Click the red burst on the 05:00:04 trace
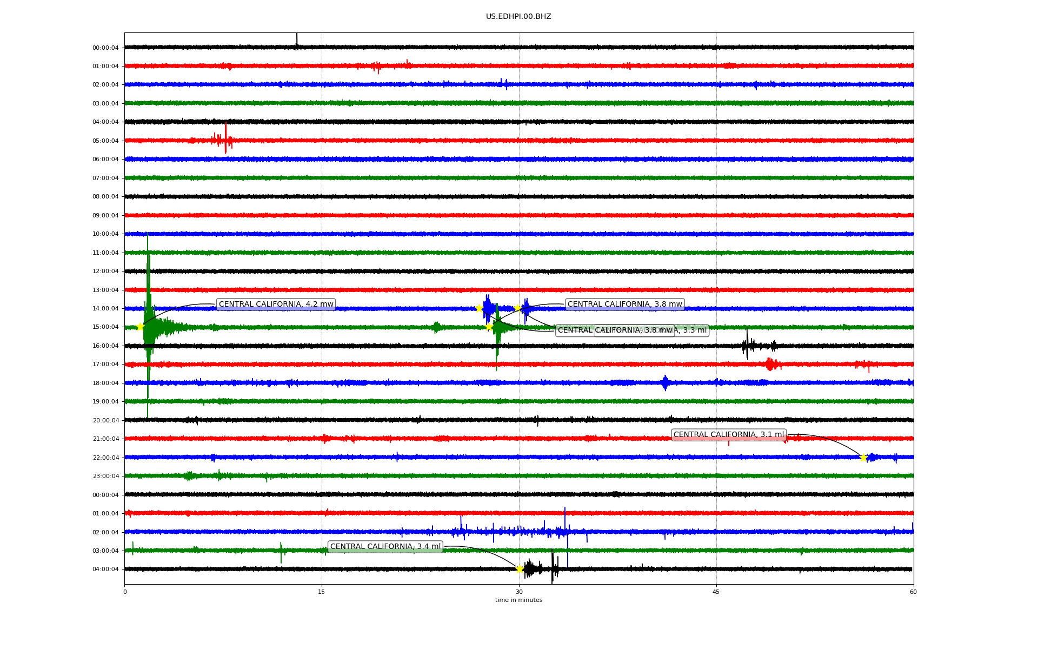1038x649 pixels. pyautogui.click(x=225, y=140)
